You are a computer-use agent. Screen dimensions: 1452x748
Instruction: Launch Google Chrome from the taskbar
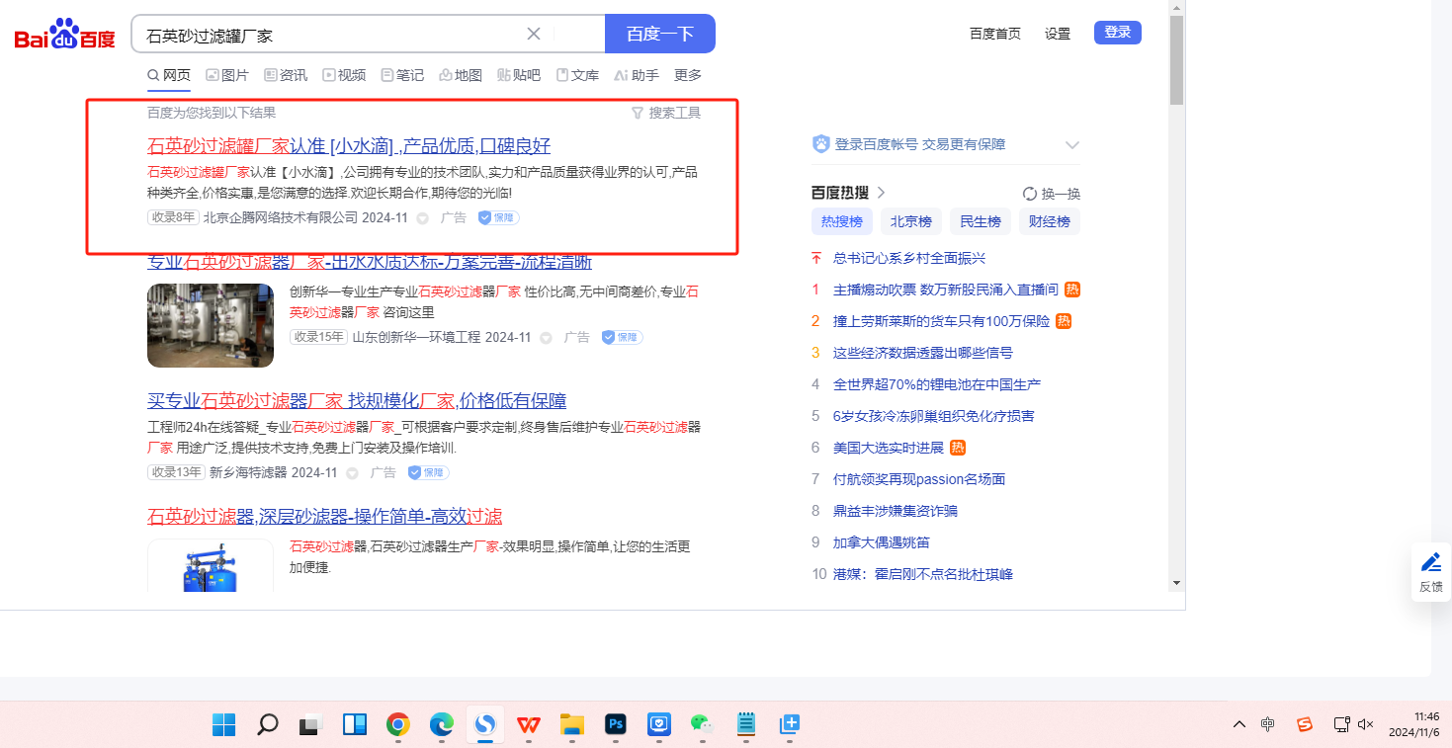pyautogui.click(x=398, y=724)
